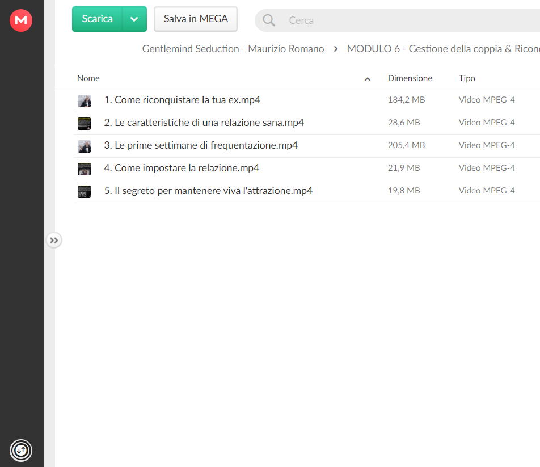Screen dimensions: 540x467
Task: Select file 3. Le prime settimane di frequentazione.mp4
Action: tap(306, 146)
